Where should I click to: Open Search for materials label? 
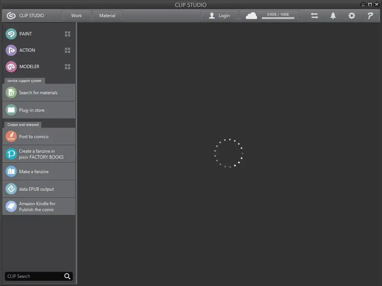pos(38,93)
